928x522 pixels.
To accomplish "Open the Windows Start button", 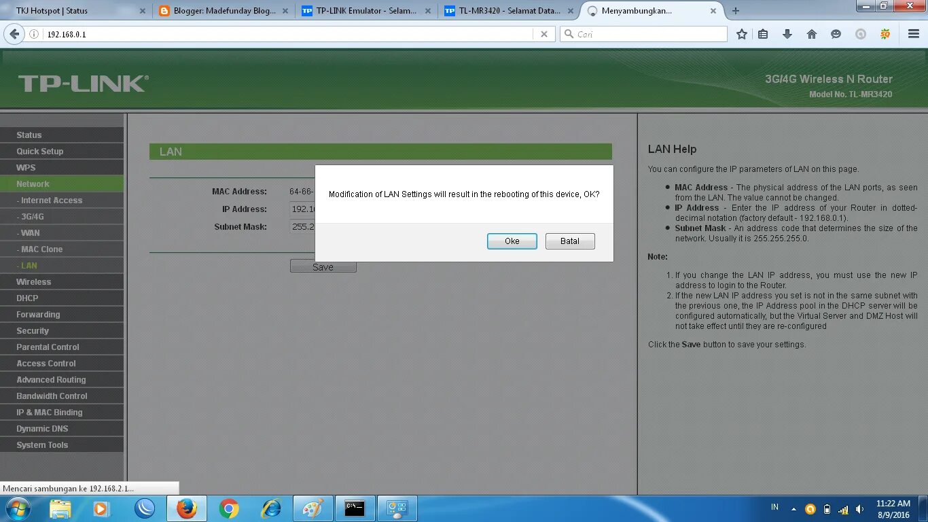I will [x=17, y=508].
